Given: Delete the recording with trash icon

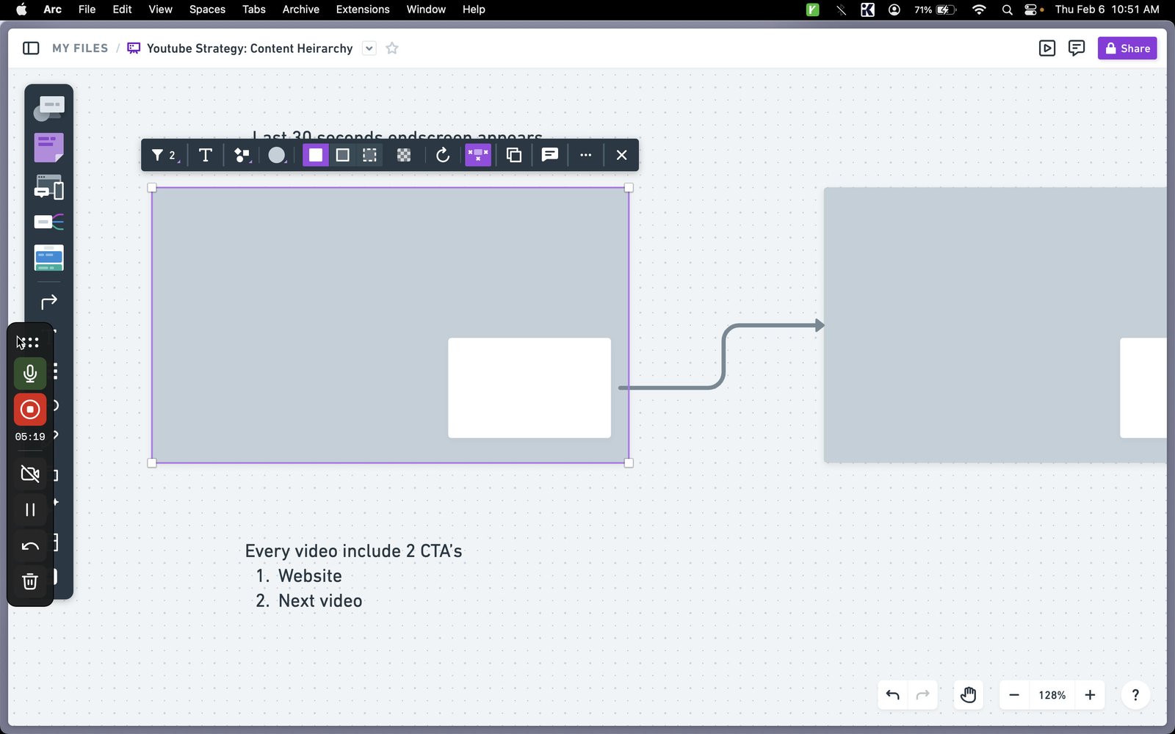Looking at the screenshot, I should 30,581.
